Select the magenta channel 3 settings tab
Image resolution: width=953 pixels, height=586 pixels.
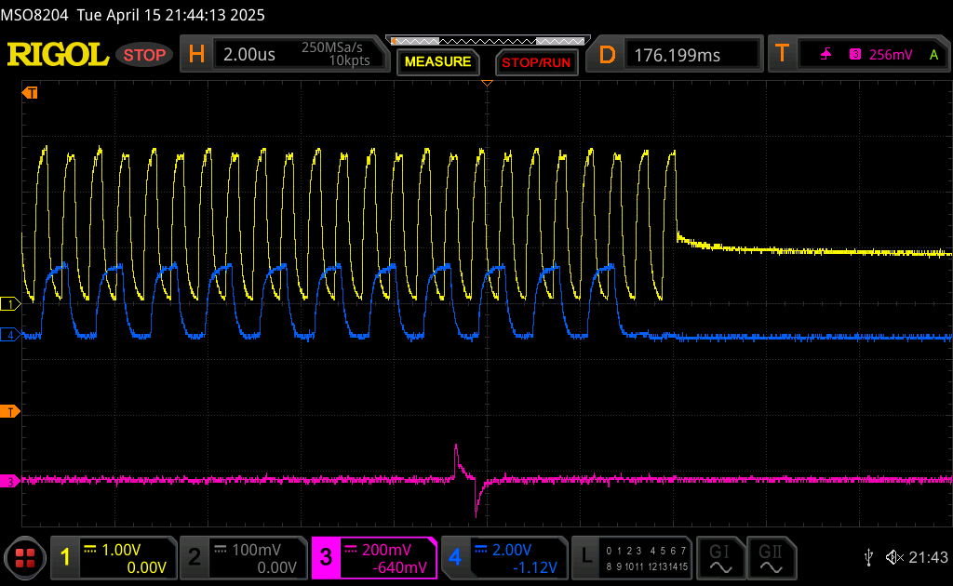pyautogui.click(x=373, y=558)
